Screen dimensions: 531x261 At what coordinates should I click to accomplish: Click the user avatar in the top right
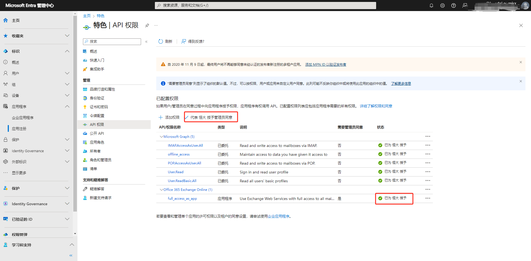pyautogui.click(x=526, y=6)
